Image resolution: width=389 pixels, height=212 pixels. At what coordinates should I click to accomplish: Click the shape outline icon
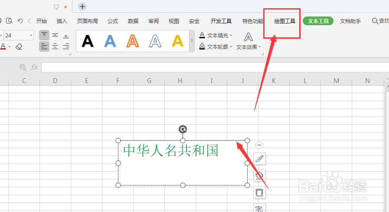coord(259,192)
